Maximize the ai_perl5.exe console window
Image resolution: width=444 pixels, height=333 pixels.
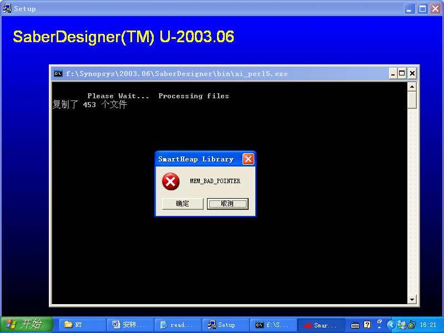pyautogui.click(x=402, y=74)
